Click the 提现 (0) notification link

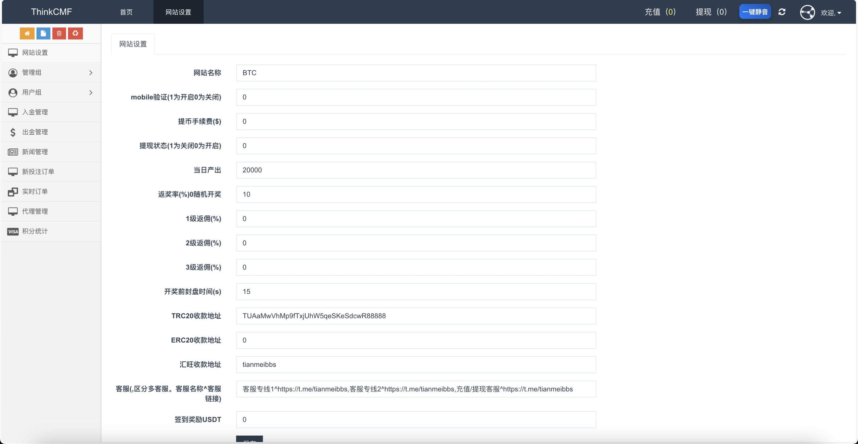(x=711, y=12)
